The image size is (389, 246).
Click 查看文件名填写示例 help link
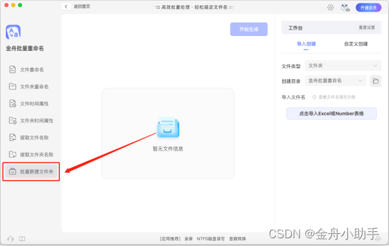[x=334, y=97]
